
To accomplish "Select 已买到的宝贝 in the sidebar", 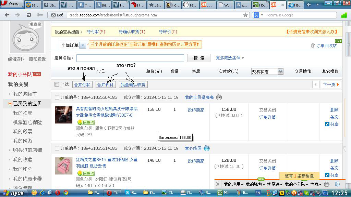I will [x=27, y=103].
